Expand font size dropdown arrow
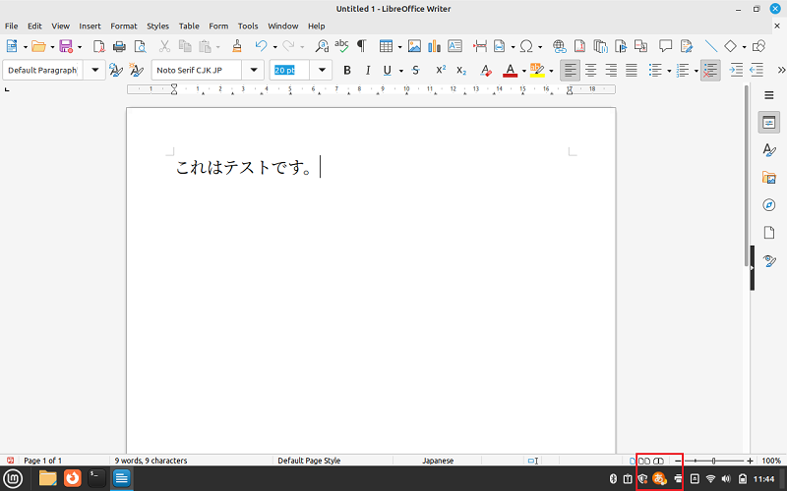The width and height of the screenshot is (787, 491). tap(322, 70)
